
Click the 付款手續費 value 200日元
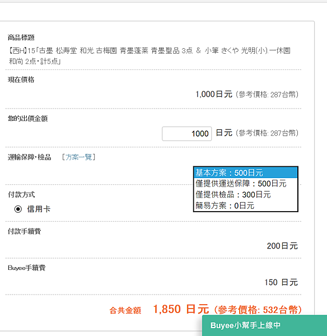coord(282,246)
